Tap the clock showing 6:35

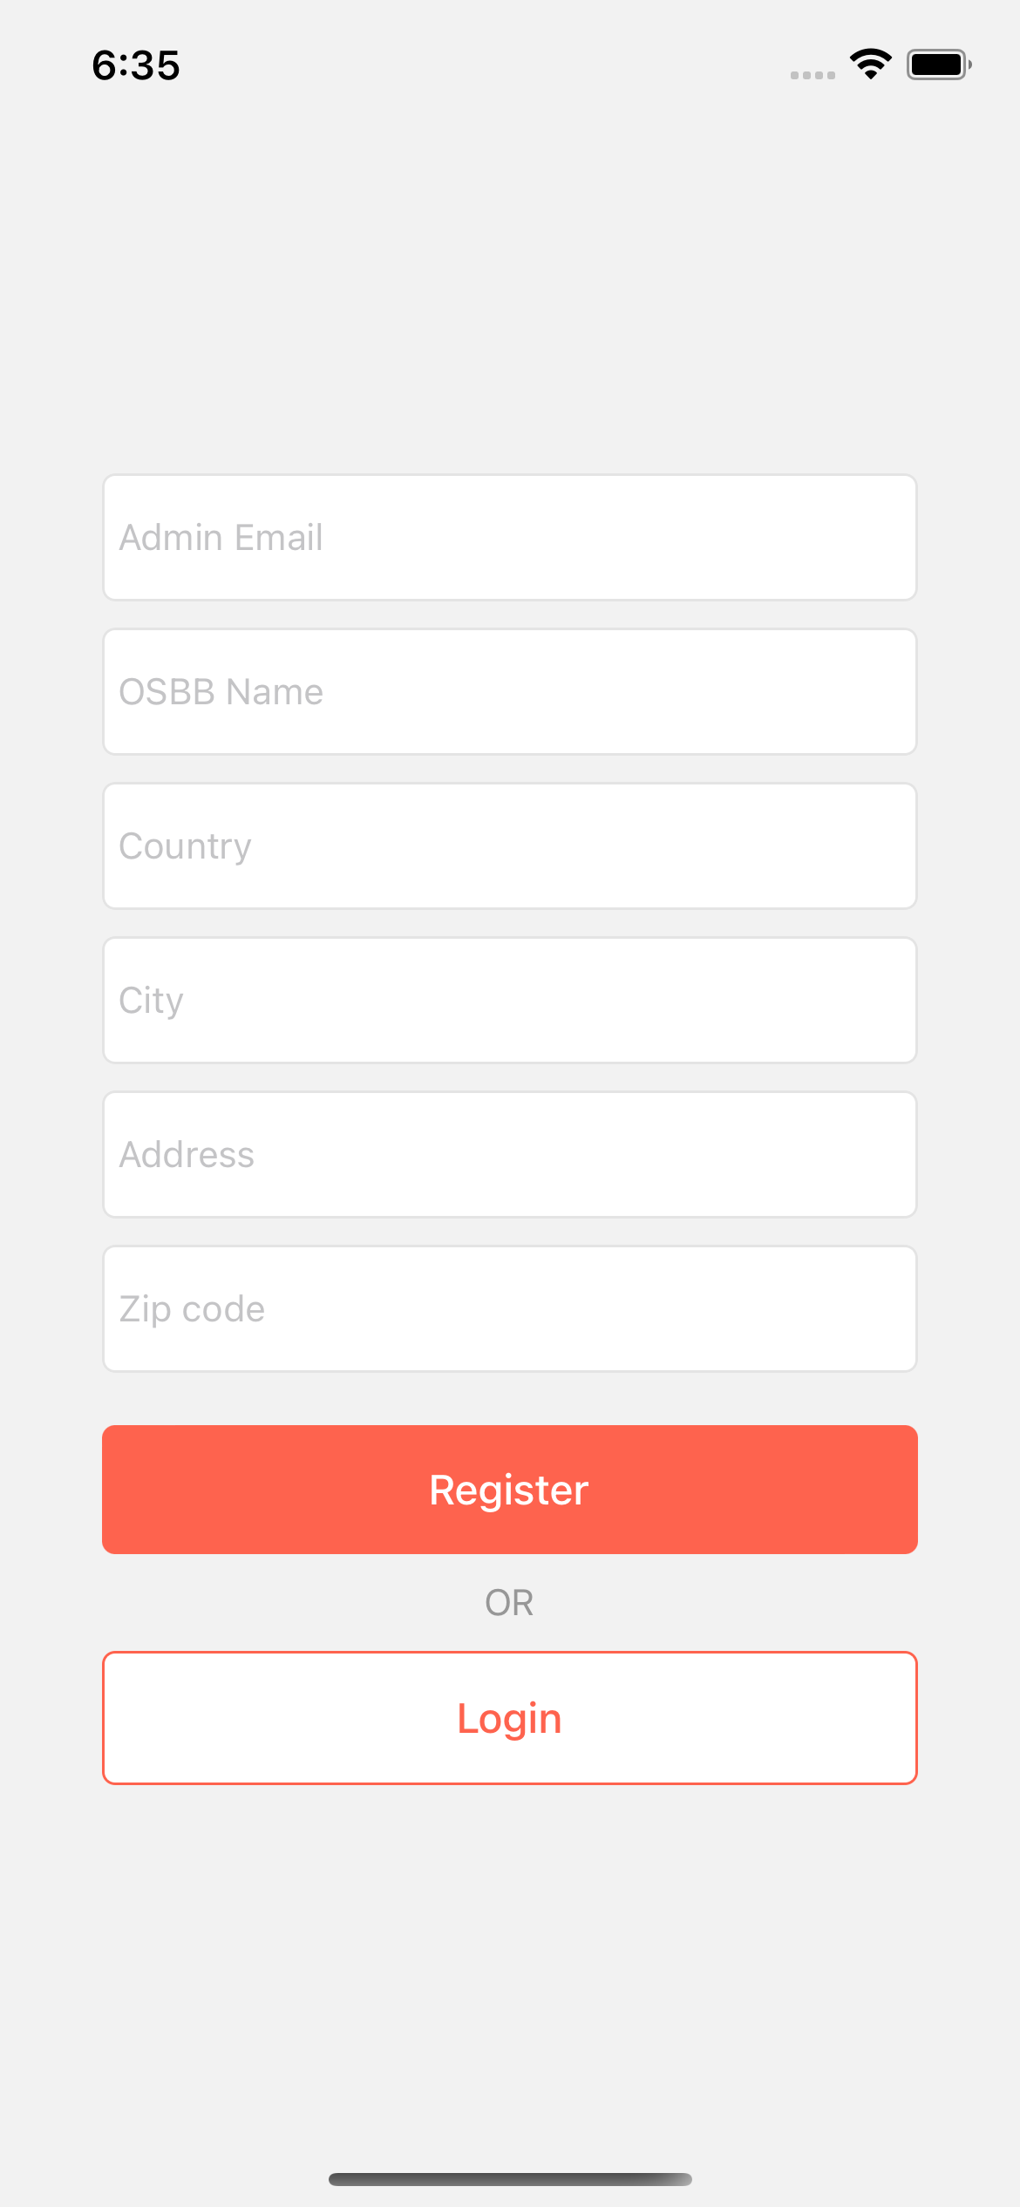136,65
